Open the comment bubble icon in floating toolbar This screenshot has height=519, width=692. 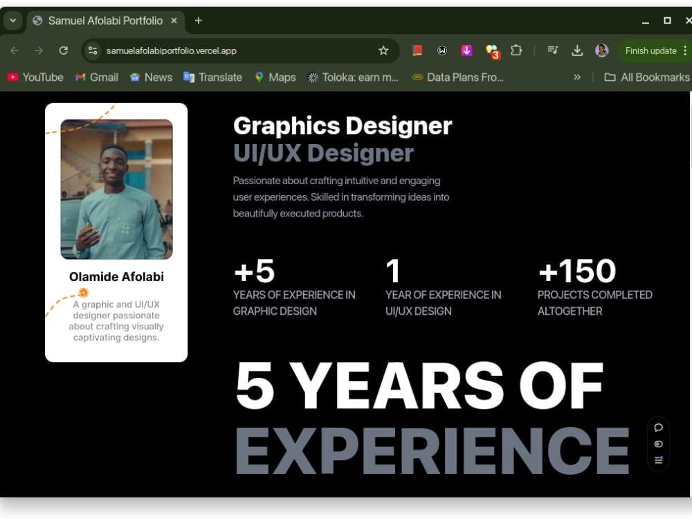pos(659,428)
